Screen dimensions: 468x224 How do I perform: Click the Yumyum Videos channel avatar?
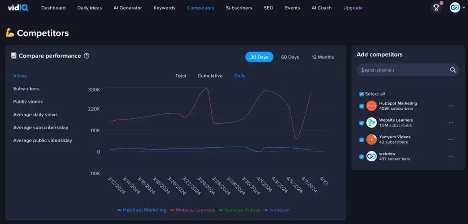[371, 139]
